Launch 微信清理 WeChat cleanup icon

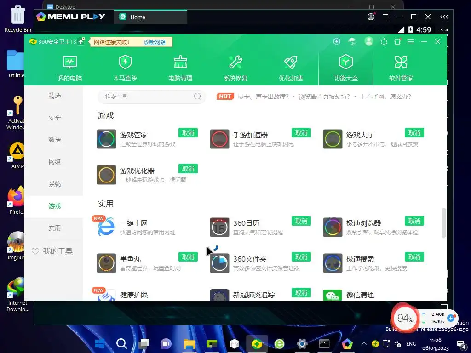[x=333, y=295]
